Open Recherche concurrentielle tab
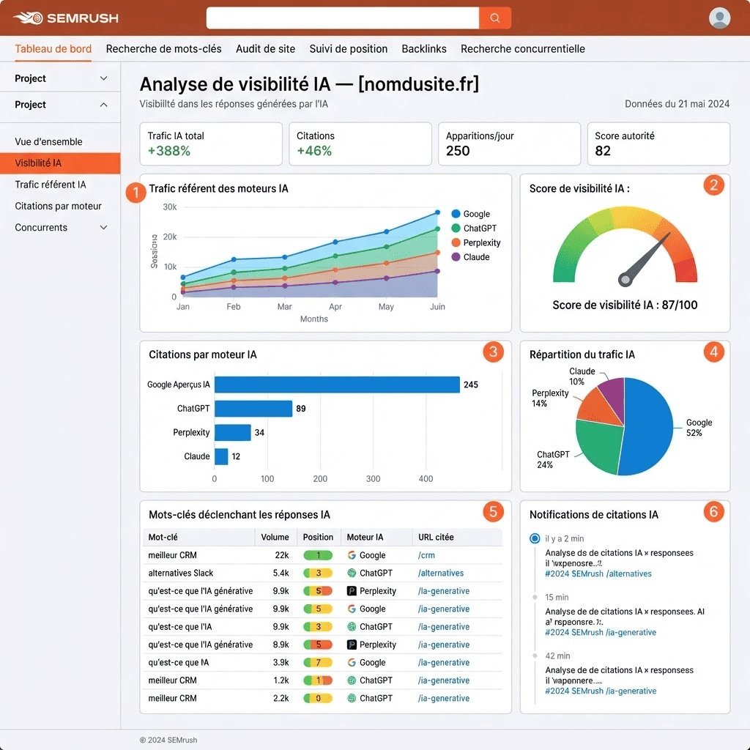750x750 pixels. 523,49
